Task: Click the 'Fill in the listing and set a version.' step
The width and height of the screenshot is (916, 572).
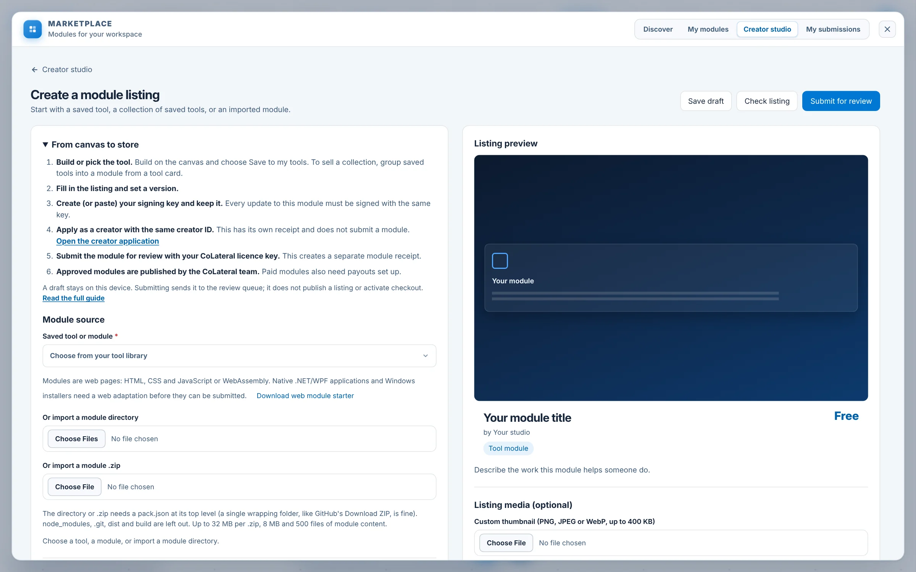Action: tap(117, 188)
